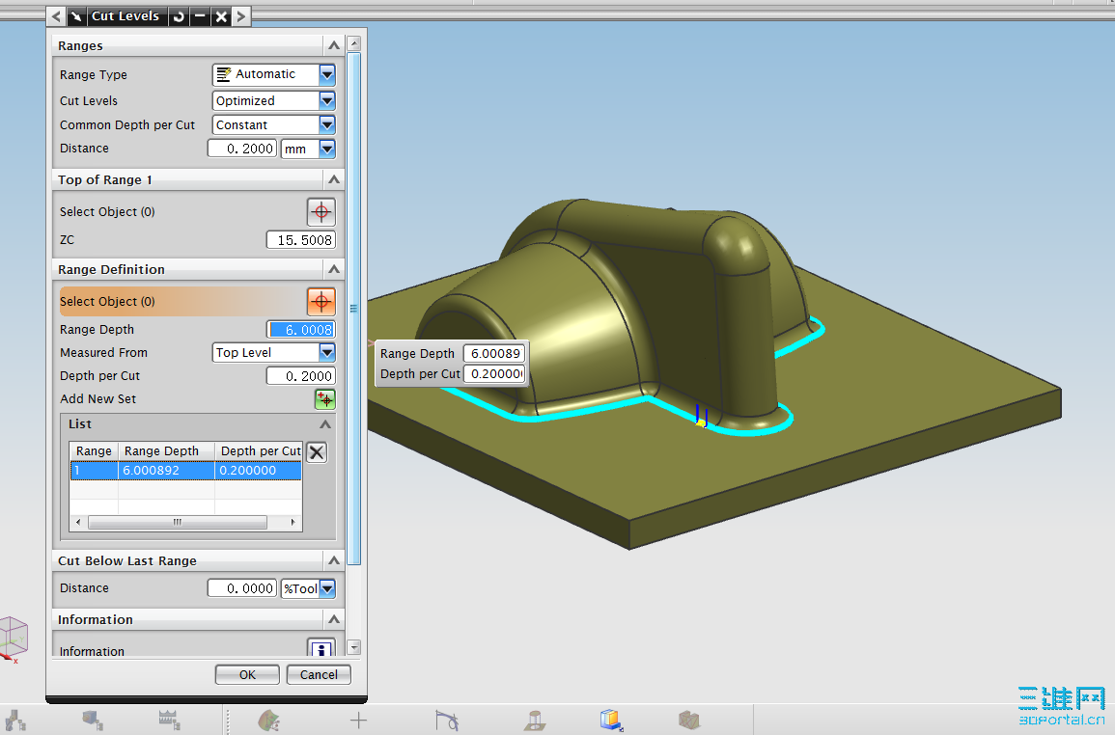Viewport: 1115px width, 735px height.
Task: Click the Select Object (0) highlighted row
Action: pyautogui.click(x=182, y=301)
